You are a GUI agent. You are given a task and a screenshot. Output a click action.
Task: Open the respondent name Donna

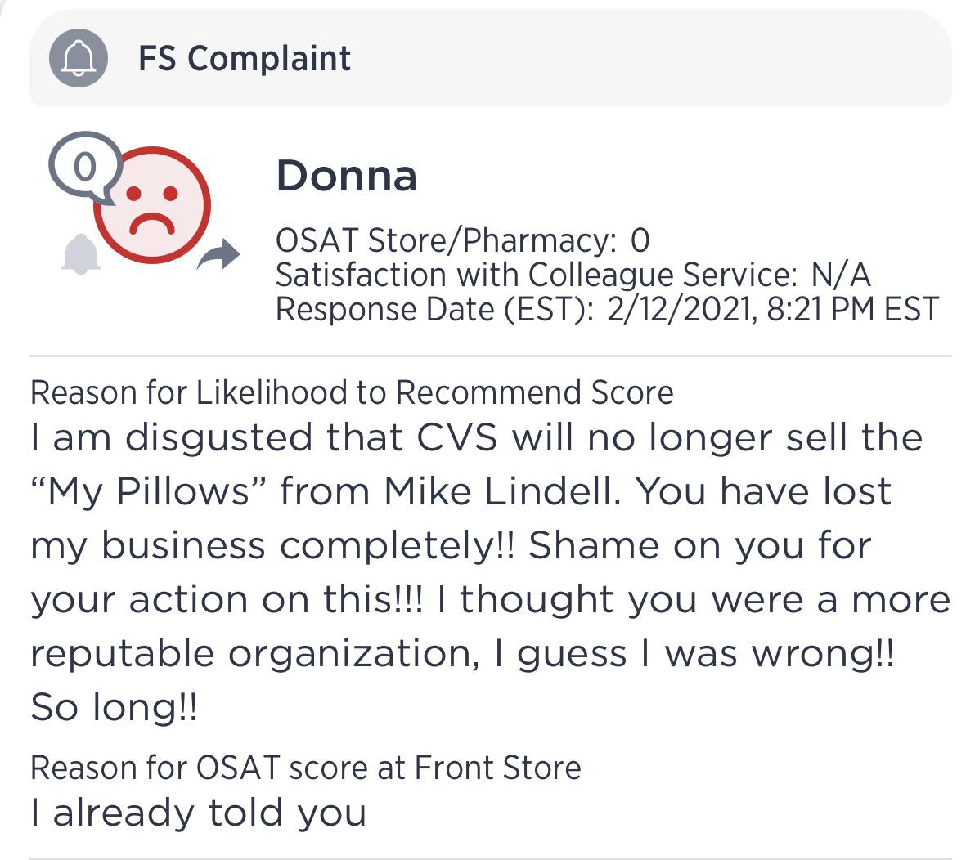point(347,175)
